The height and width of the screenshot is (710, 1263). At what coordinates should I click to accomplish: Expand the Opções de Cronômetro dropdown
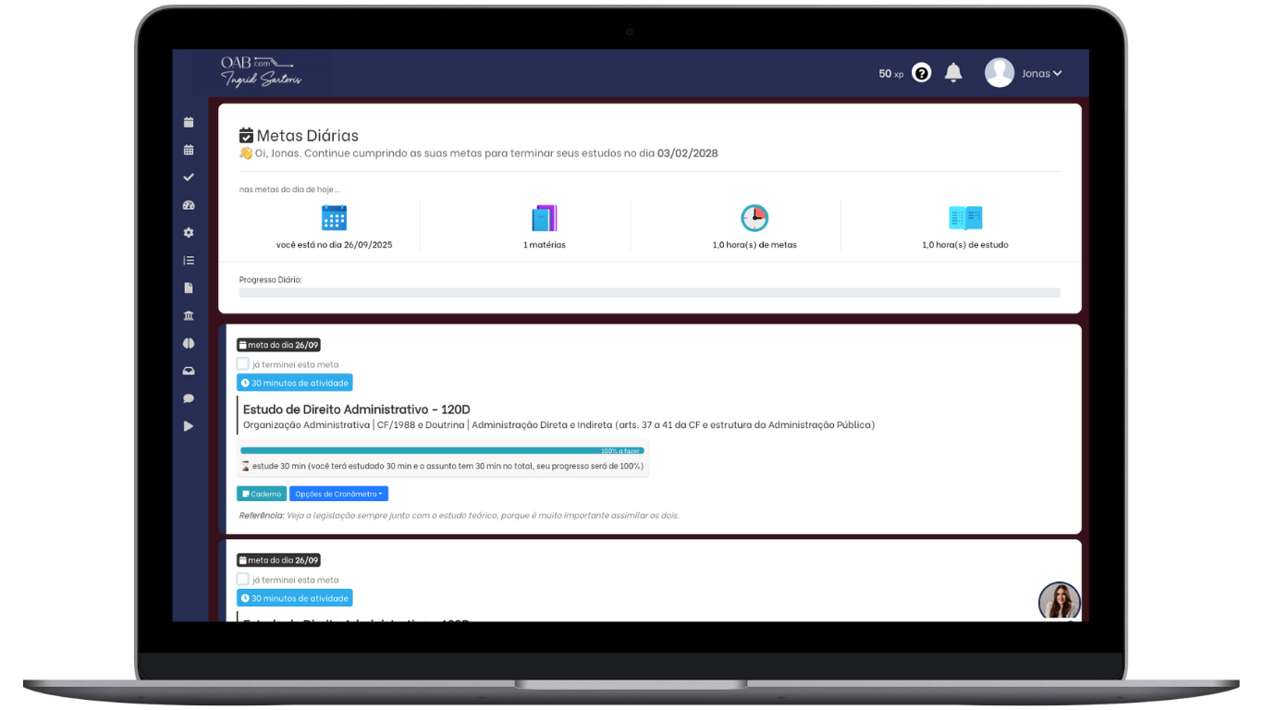(338, 494)
